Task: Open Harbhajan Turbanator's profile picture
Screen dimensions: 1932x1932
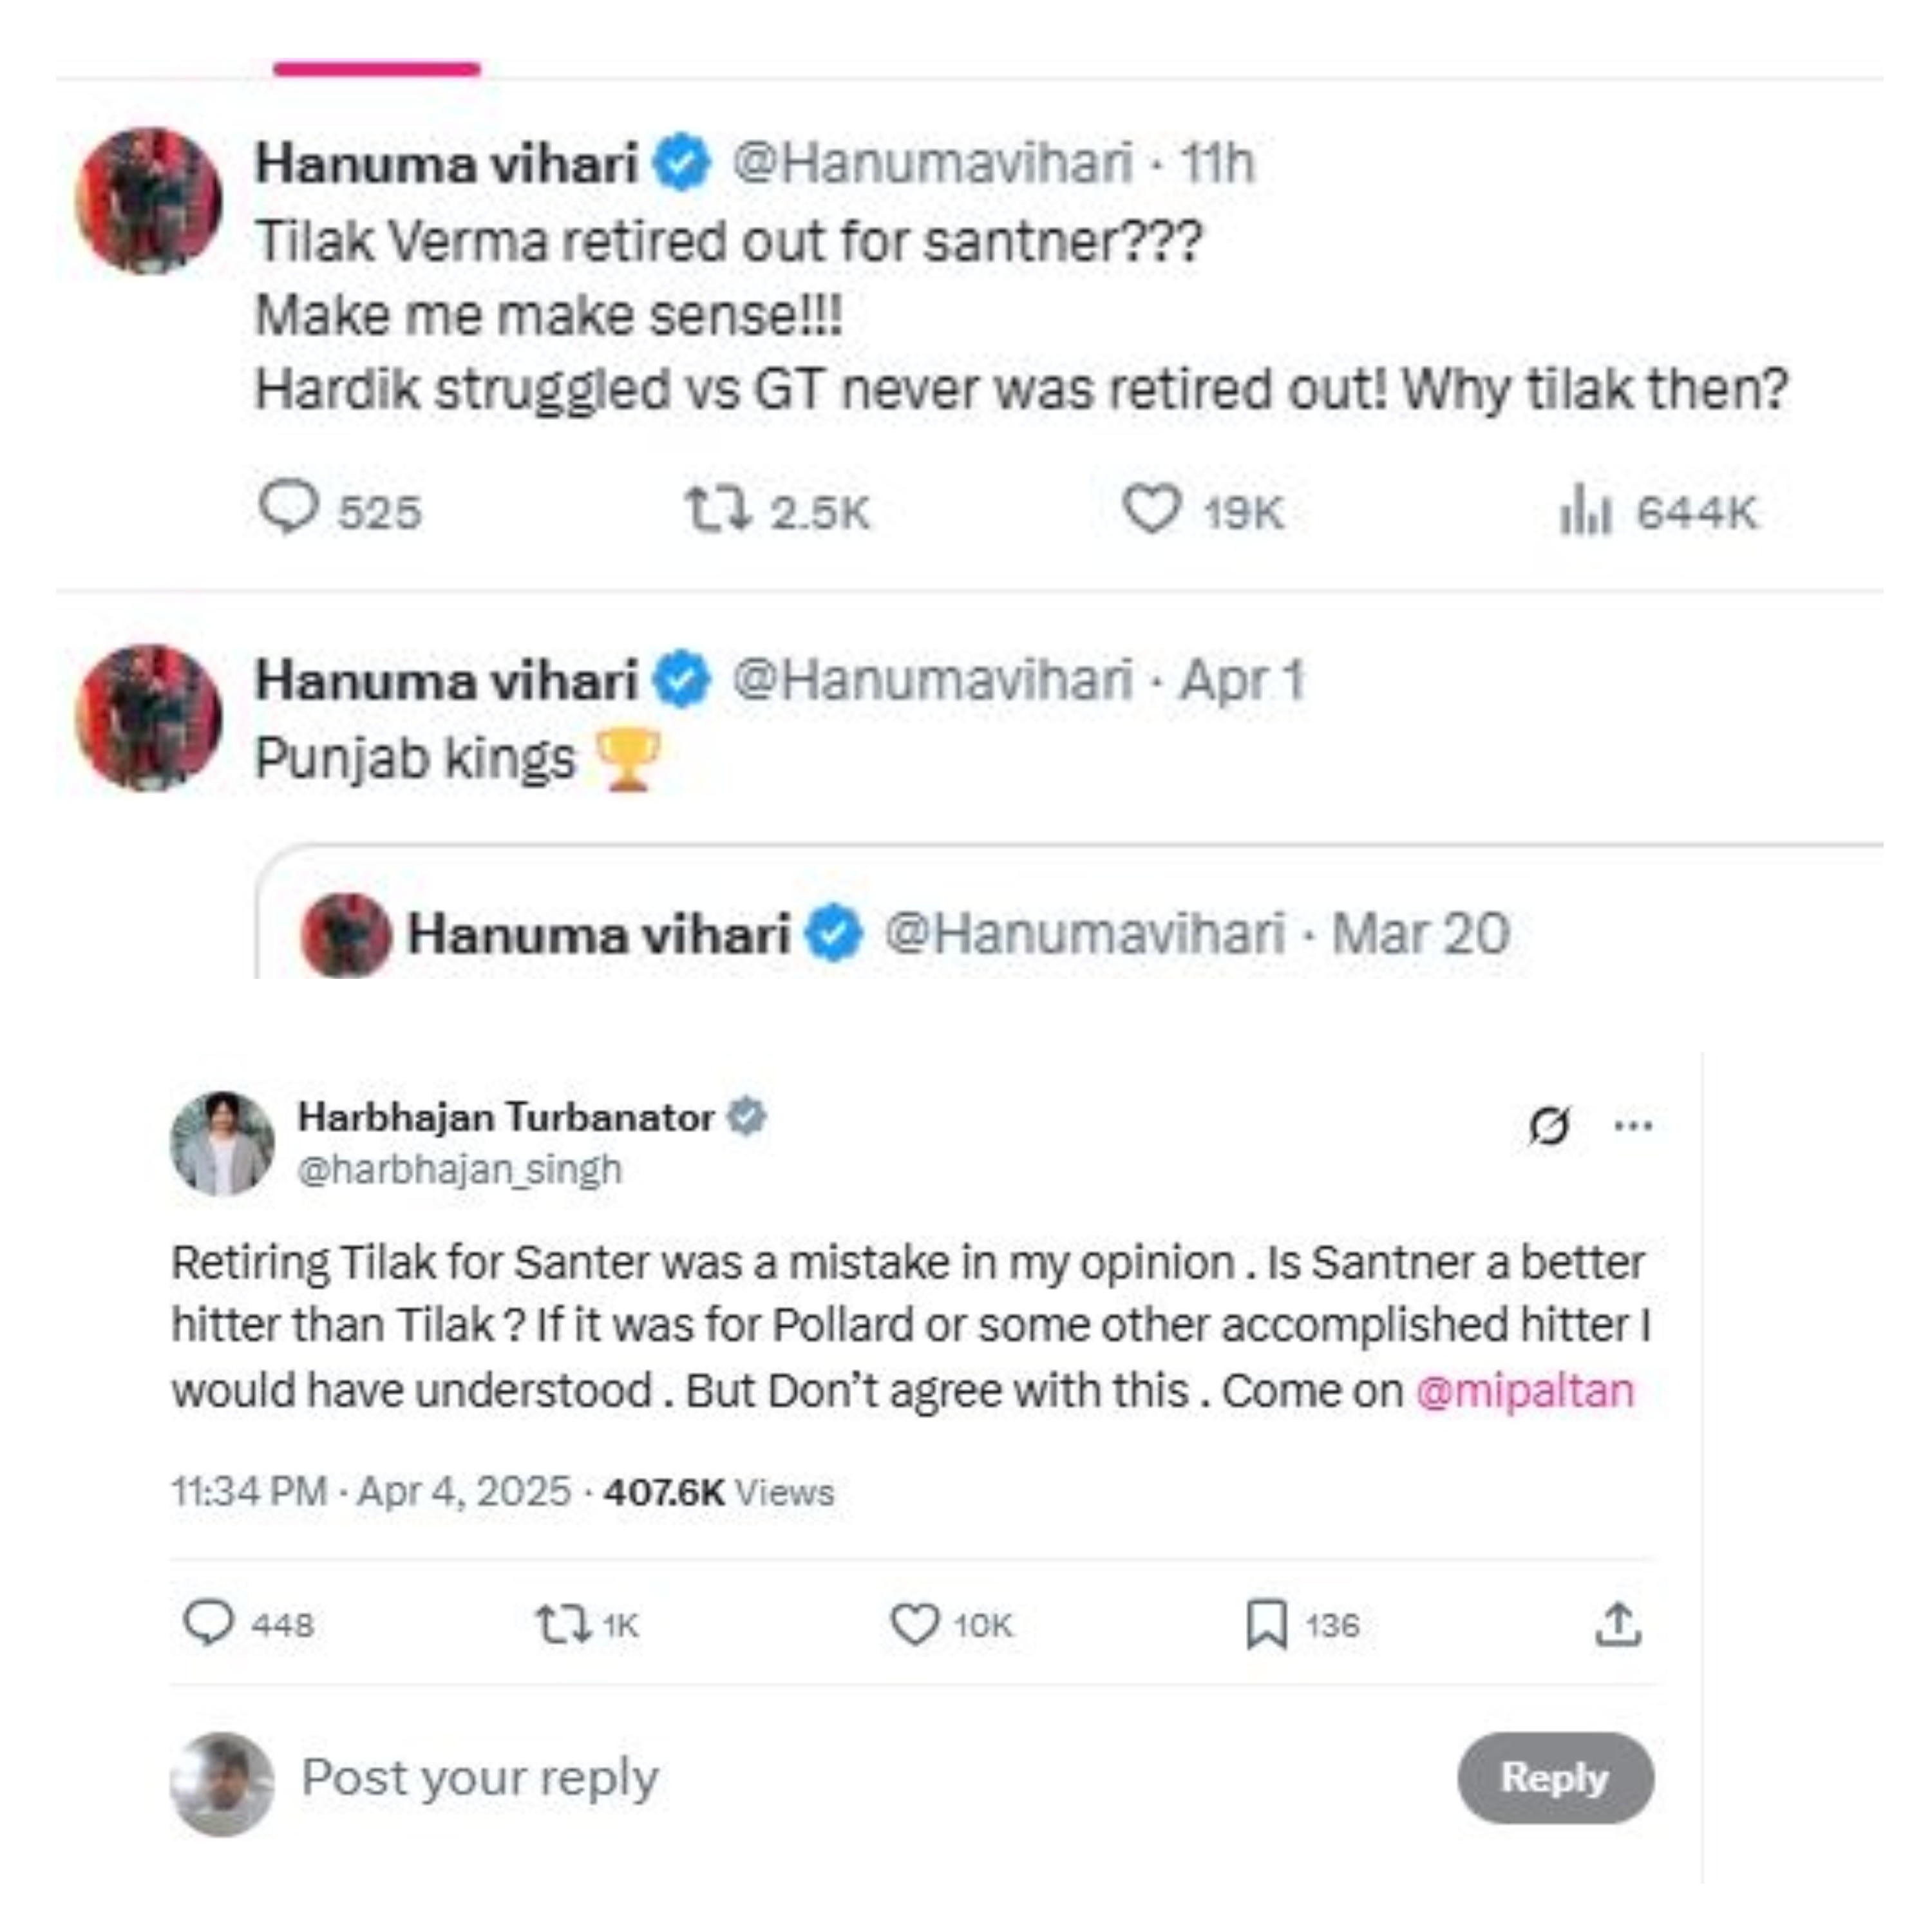Action: [x=222, y=1143]
